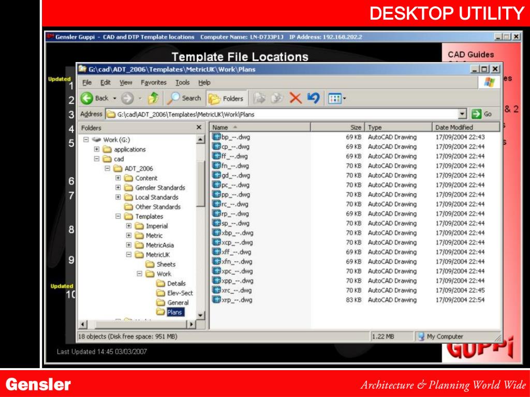This screenshot has height=397, width=530.
Task: Collapse the Work (G:) drive node
Action: point(86,140)
